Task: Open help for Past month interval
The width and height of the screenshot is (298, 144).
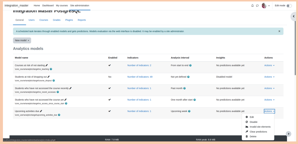Action: pyautogui.click(x=184, y=89)
